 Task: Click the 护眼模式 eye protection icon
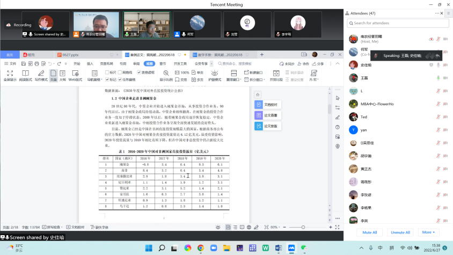coord(214,75)
